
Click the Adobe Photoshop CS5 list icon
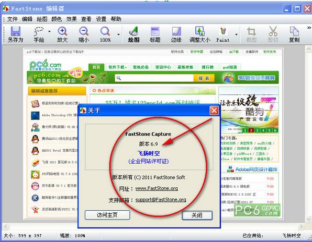pos(35,116)
